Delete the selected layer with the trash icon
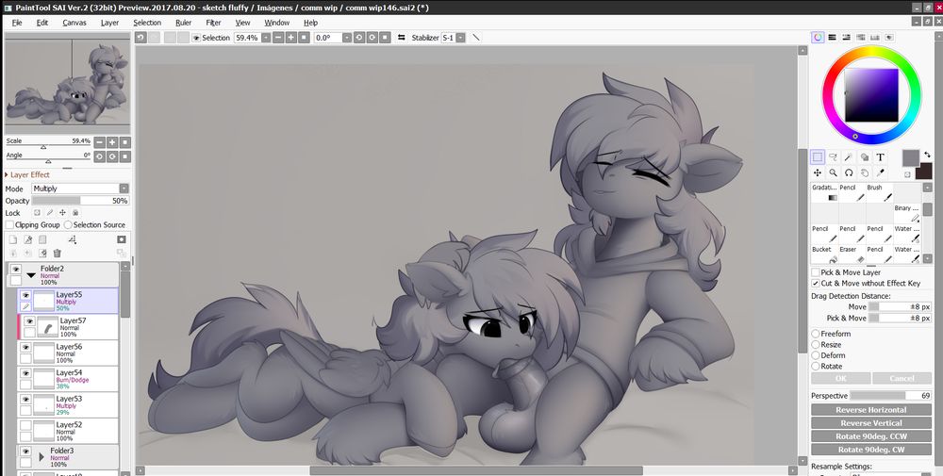The width and height of the screenshot is (943, 476). click(x=58, y=254)
